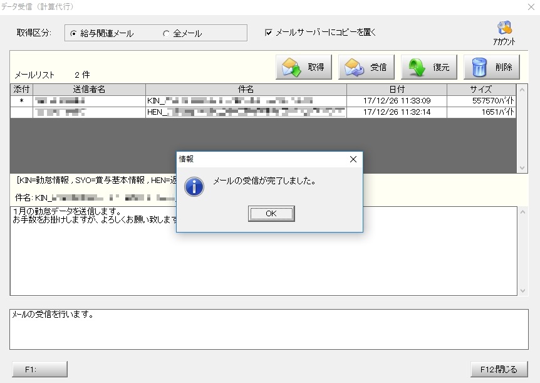Screen dimensions: 540x383
Task: Click the 取得 fetch mail button
Action: [x=304, y=67]
